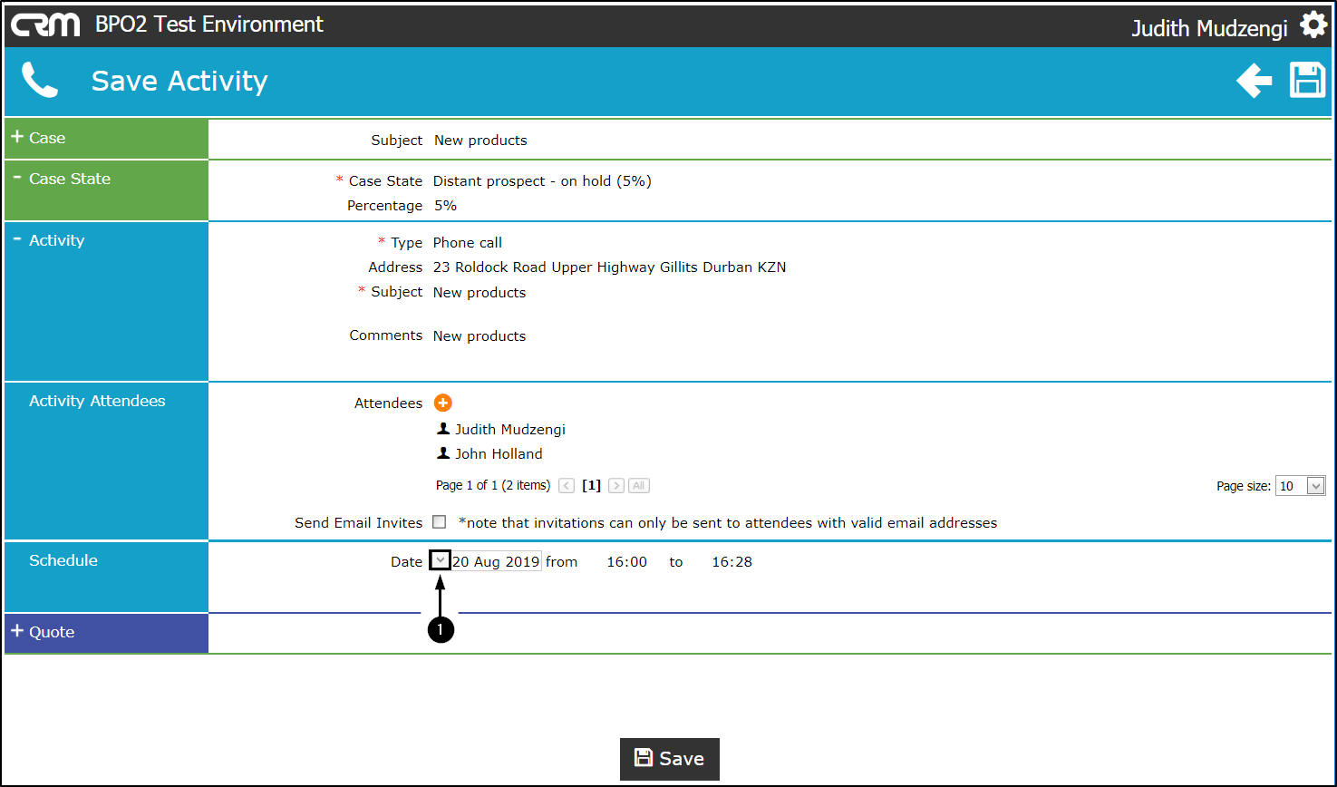The width and height of the screenshot is (1337, 787).
Task: Click the back arrow icon
Action: (x=1255, y=81)
